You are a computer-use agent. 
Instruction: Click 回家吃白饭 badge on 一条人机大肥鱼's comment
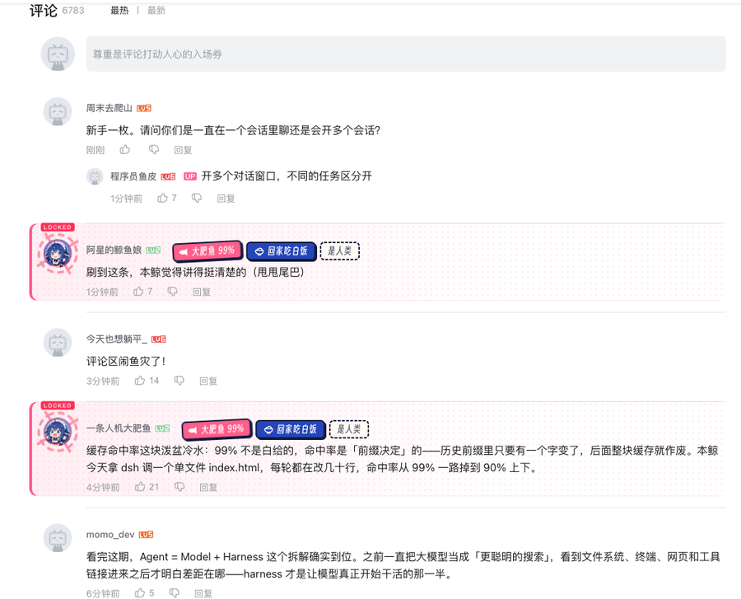(x=291, y=429)
